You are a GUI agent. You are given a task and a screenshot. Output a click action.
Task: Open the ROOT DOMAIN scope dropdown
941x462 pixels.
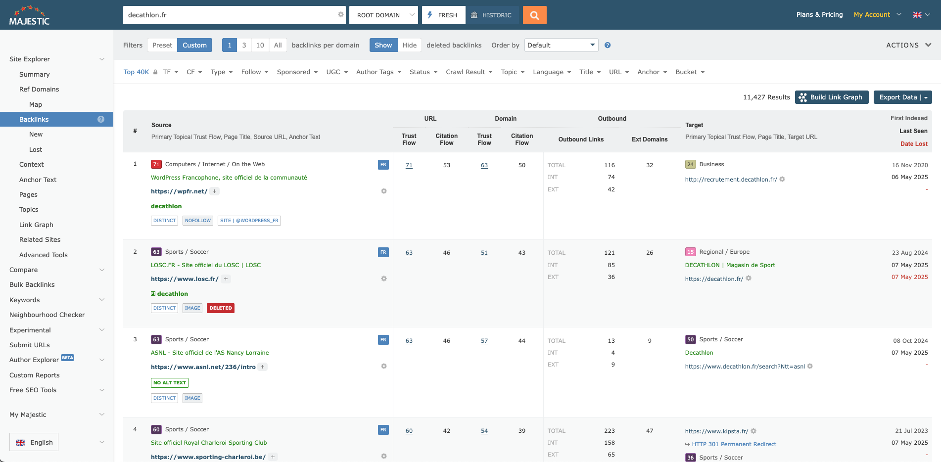(x=383, y=15)
